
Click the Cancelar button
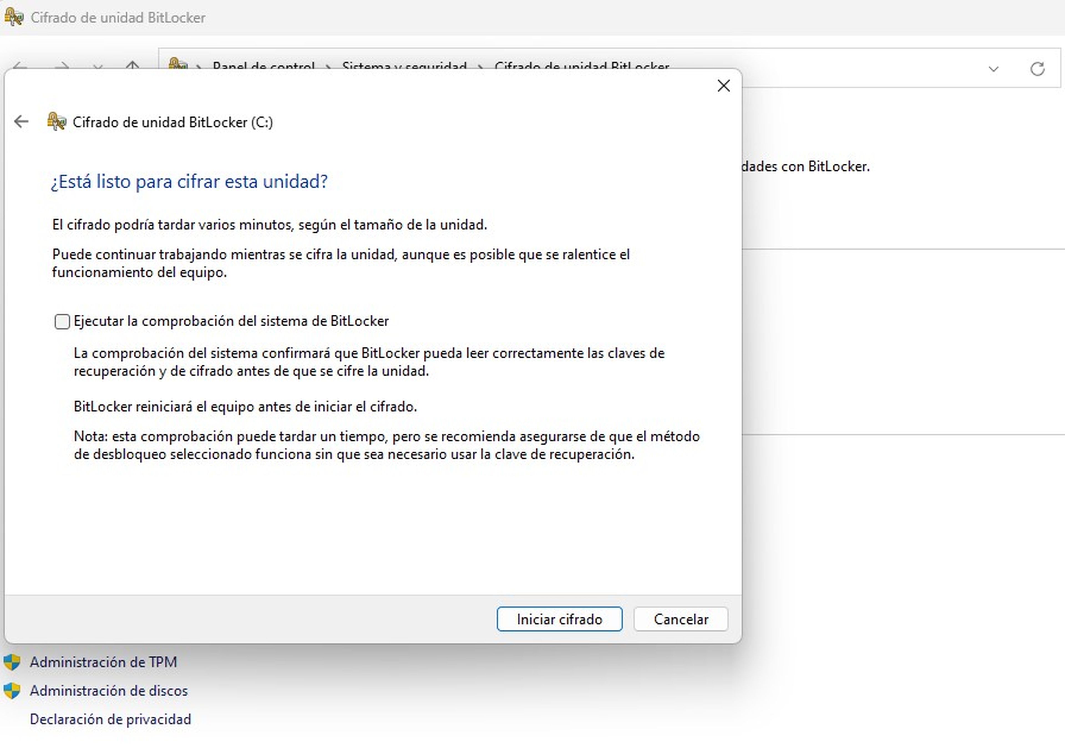pyautogui.click(x=681, y=619)
